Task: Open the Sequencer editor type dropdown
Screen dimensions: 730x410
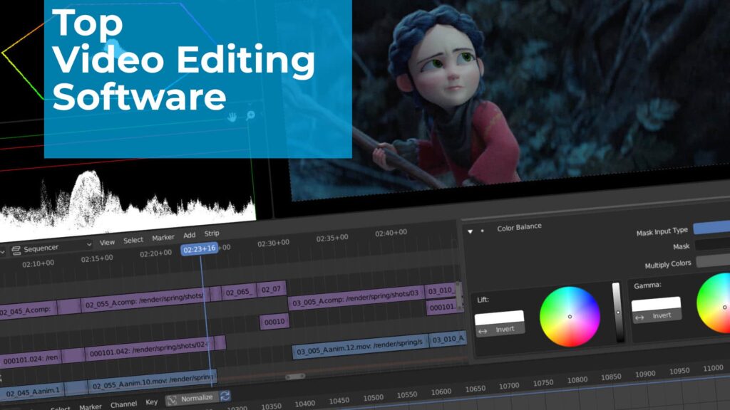Action: (x=89, y=245)
